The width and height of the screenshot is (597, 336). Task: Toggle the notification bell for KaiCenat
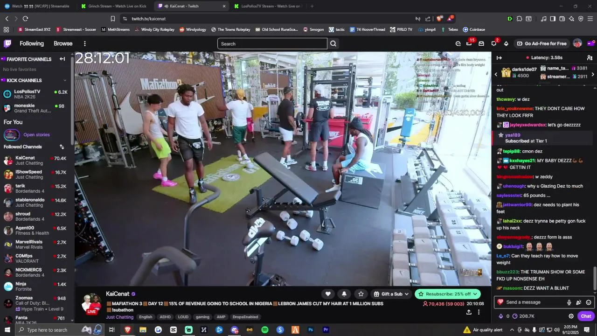pos(344,294)
